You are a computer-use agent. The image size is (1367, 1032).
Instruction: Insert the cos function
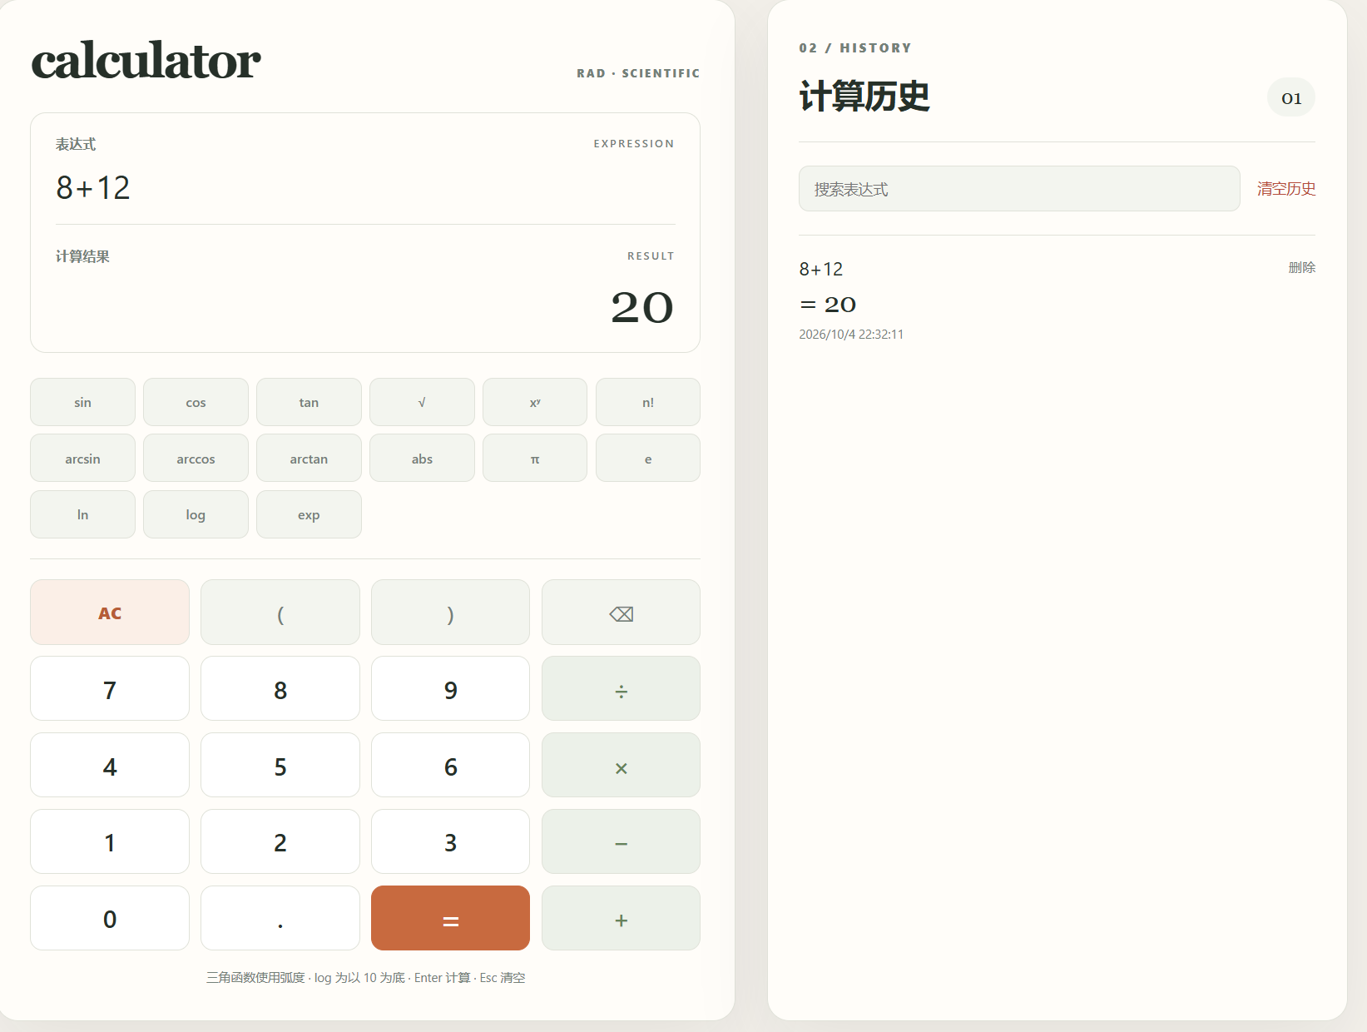point(196,402)
